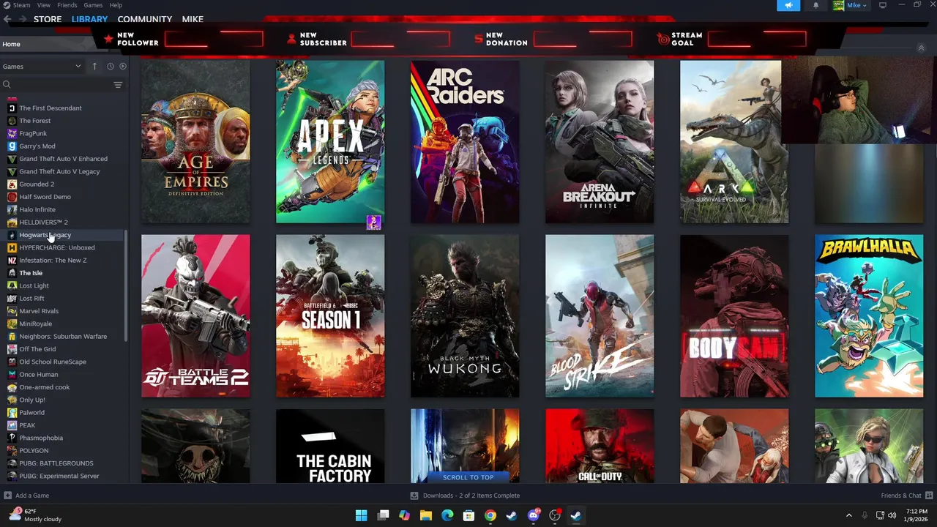Toggle the recent activity clock filter

[111, 67]
